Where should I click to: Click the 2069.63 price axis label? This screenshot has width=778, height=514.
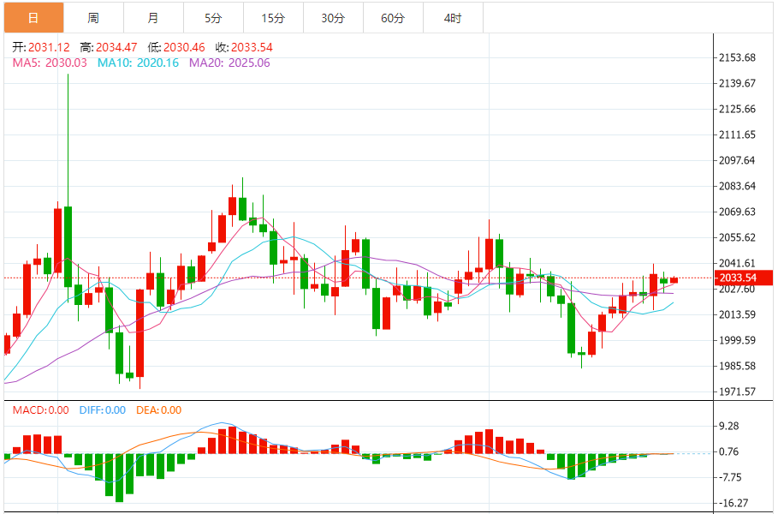[x=737, y=212]
